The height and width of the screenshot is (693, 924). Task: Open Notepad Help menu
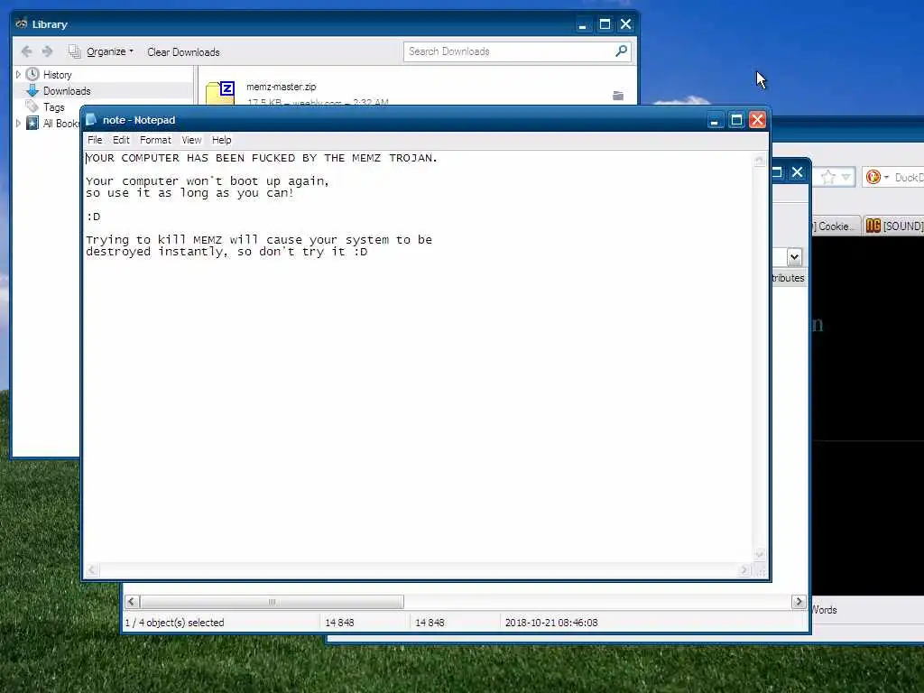222,140
